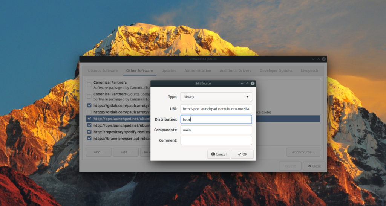Switch to Developer Options tab
This screenshot has height=206, width=386.
[x=276, y=70]
